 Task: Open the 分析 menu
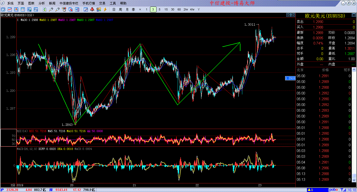click(42, 3)
